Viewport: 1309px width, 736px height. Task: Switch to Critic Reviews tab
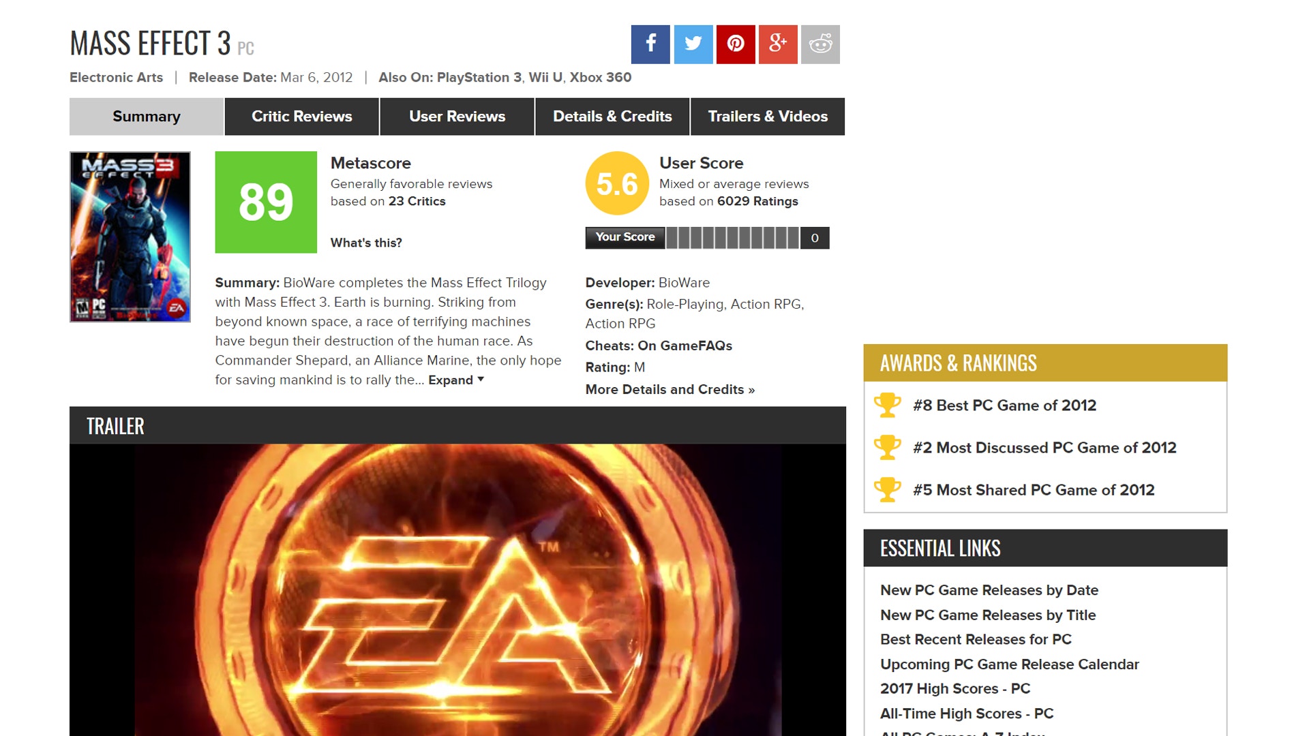(x=301, y=117)
